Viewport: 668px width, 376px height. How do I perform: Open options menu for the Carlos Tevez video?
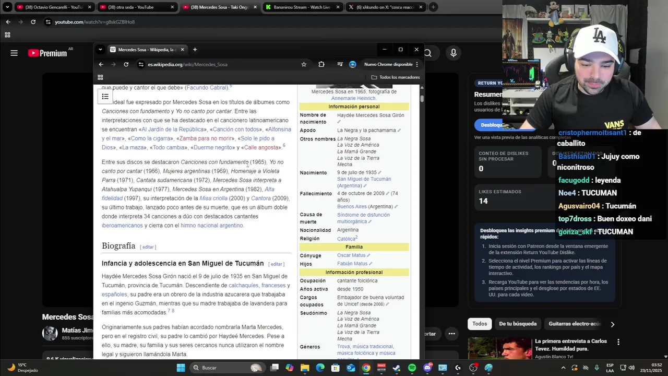click(x=618, y=342)
